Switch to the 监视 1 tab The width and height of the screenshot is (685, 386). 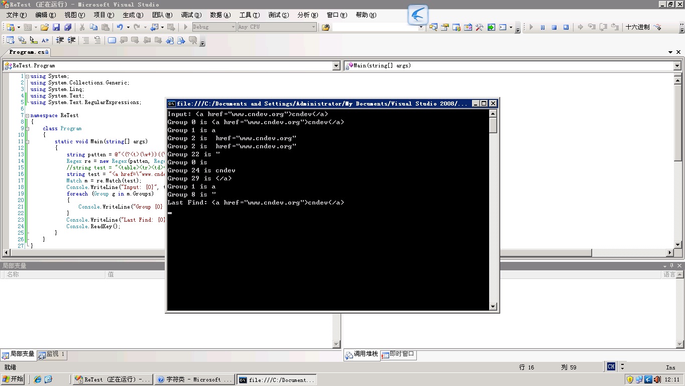point(52,354)
